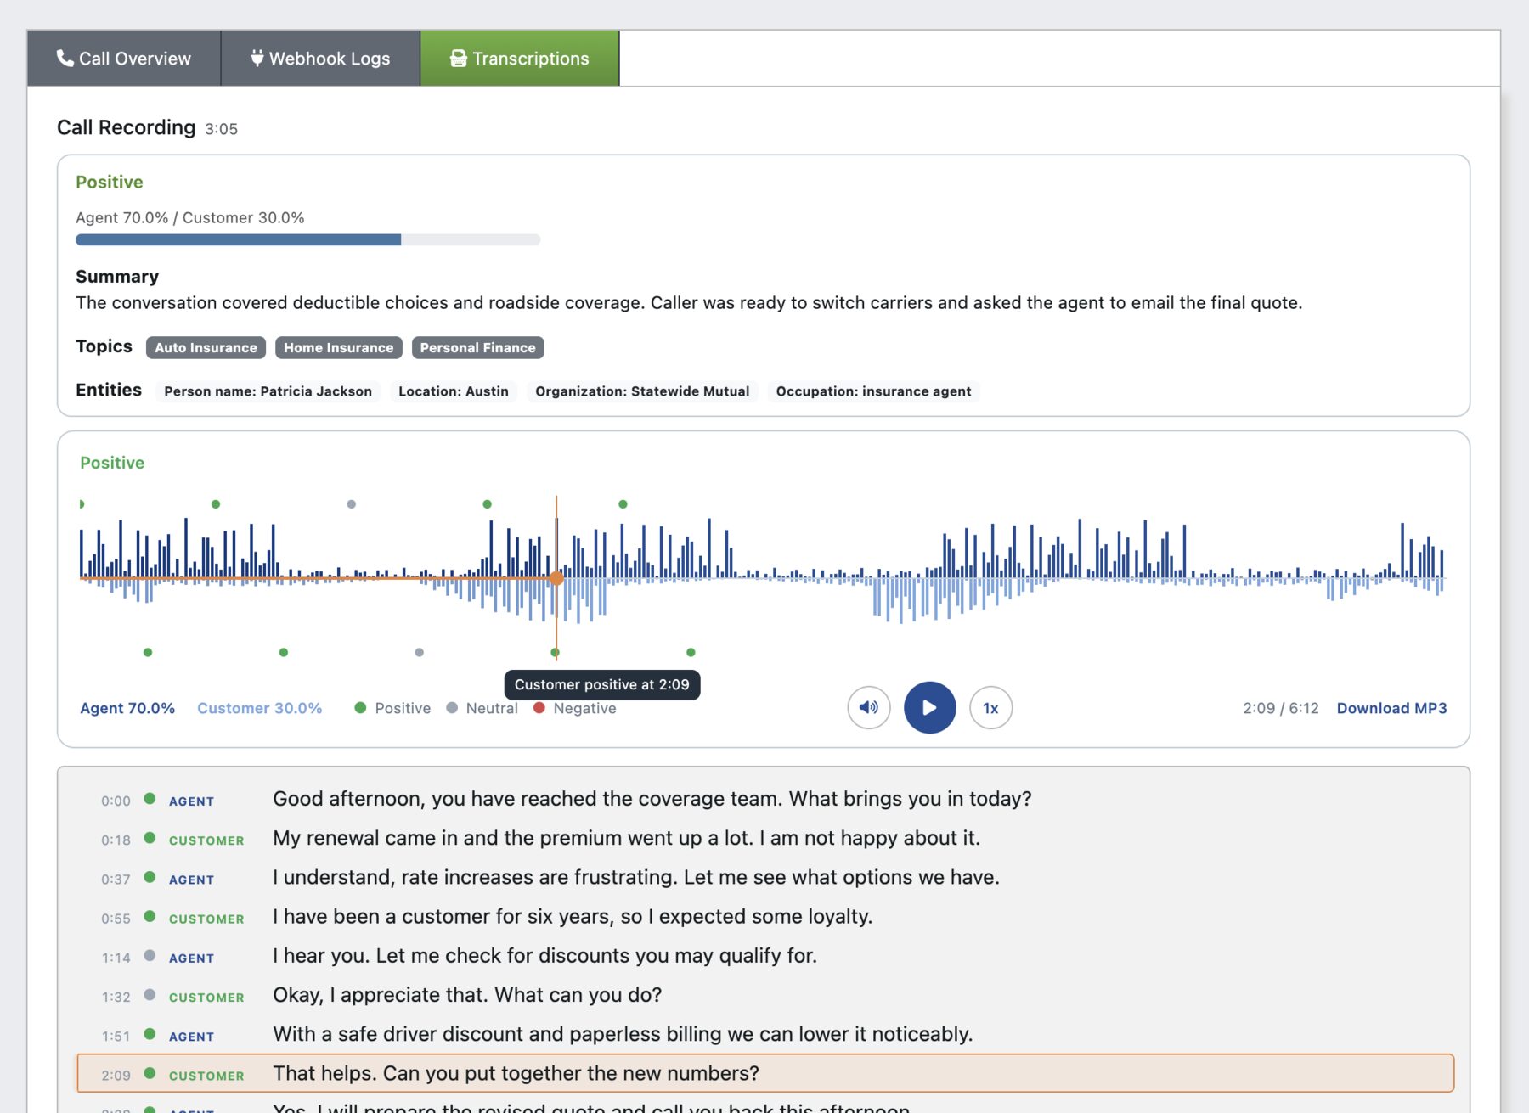Click the plug icon in Webhook Logs
Viewport: 1529px width, 1113px height.
point(257,58)
